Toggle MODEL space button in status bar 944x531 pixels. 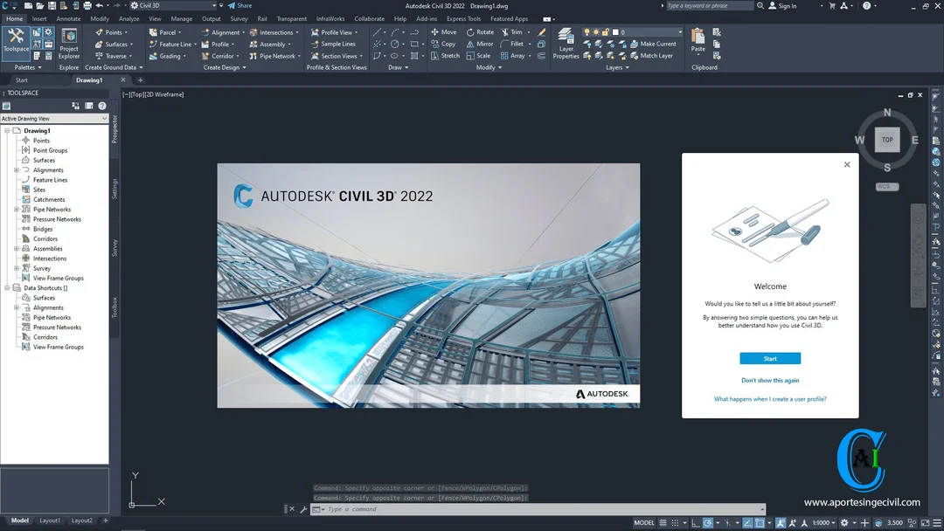tap(643, 522)
